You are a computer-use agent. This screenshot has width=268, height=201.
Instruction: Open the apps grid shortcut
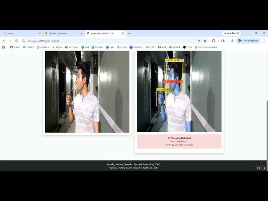[x=3, y=47]
